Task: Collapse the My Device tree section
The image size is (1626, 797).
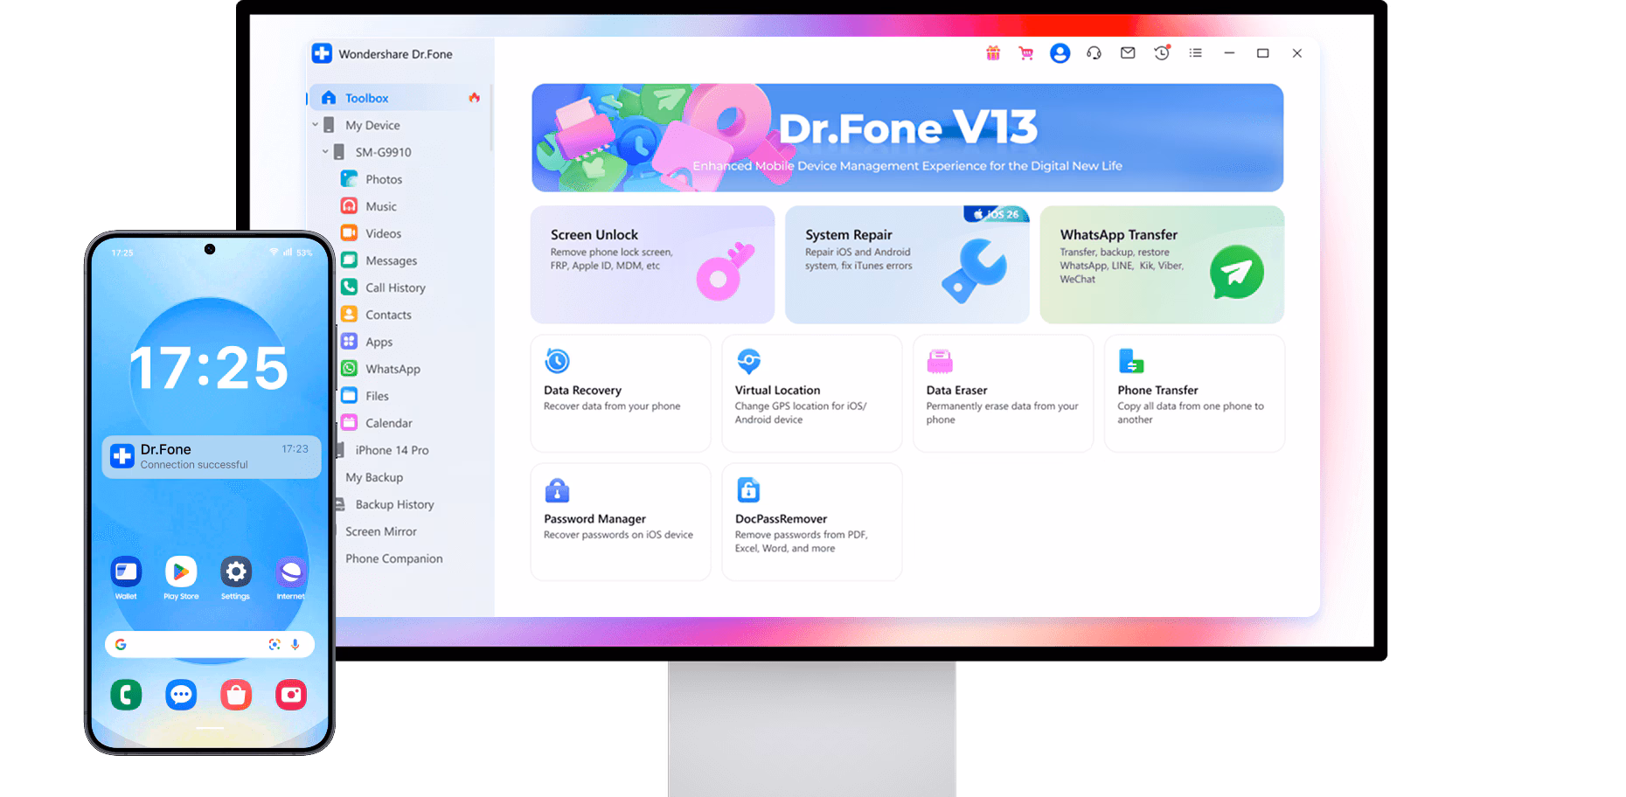Action: (316, 125)
